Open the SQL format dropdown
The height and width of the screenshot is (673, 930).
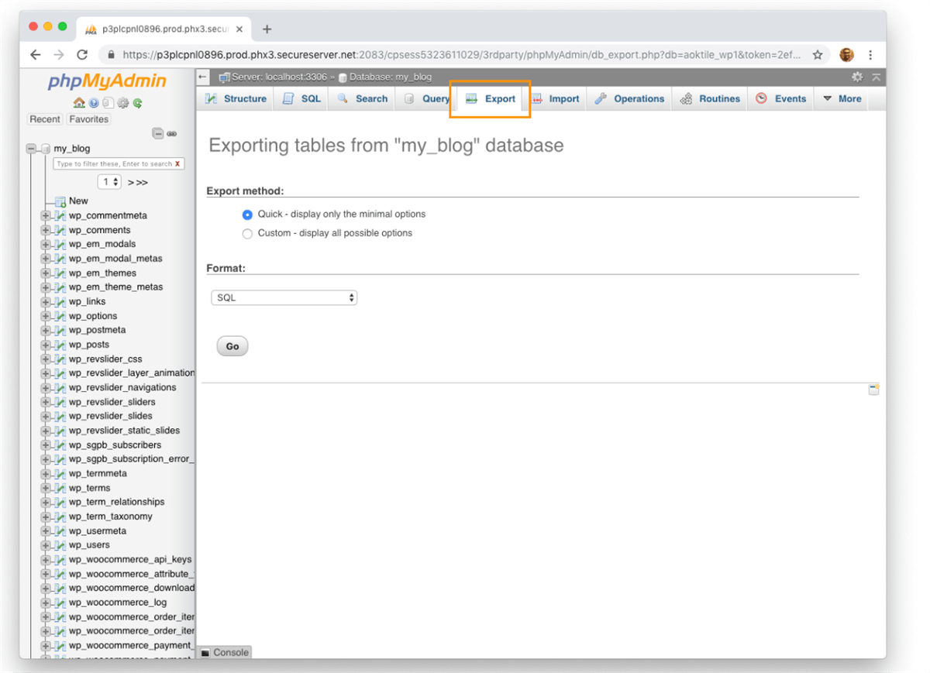click(x=284, y=298)
